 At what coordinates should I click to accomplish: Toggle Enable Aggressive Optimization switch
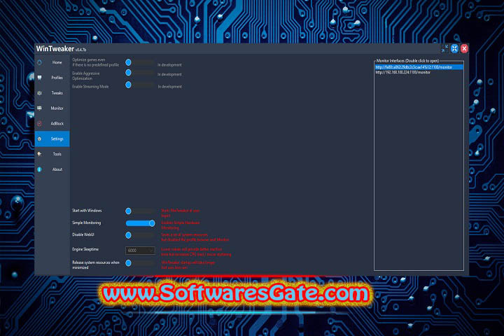(140, 73)
